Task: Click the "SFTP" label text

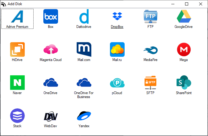Action: [x=150, y=93]
